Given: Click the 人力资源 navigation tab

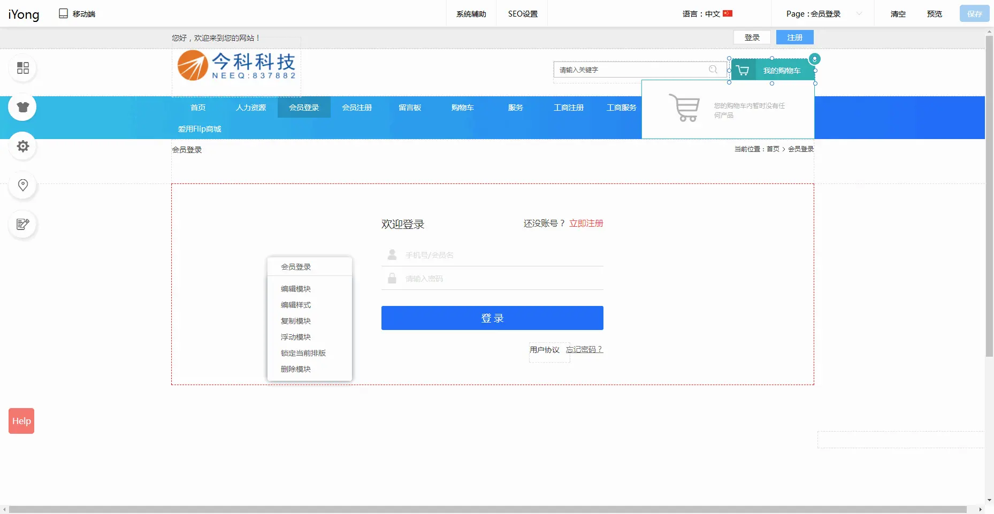Looking at the screenshot, I should (251, 108).
